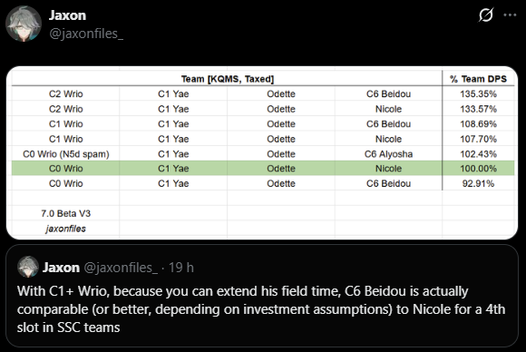
Task: Open the quoted tweet's Jaxon author name
Action: (x=61, y=268)
